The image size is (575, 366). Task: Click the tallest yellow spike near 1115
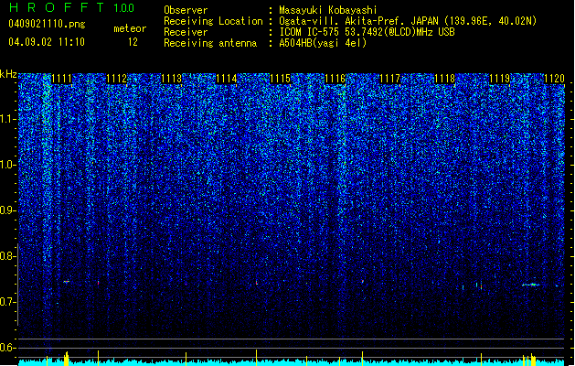tap(256, 356)
